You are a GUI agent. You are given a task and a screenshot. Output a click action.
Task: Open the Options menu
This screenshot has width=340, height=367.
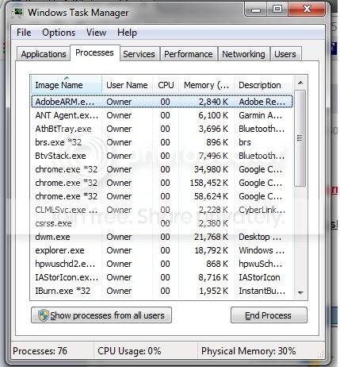59,33
